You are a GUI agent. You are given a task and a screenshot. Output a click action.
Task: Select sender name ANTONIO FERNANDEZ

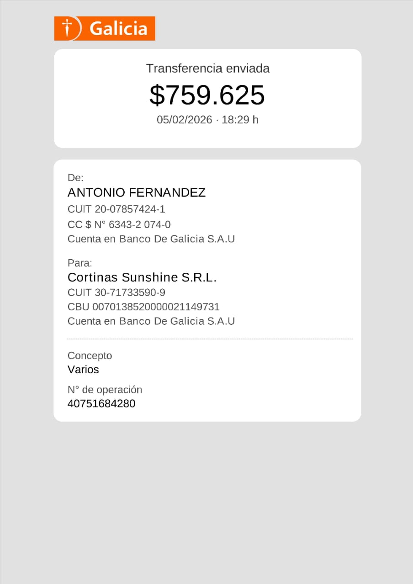137,193
